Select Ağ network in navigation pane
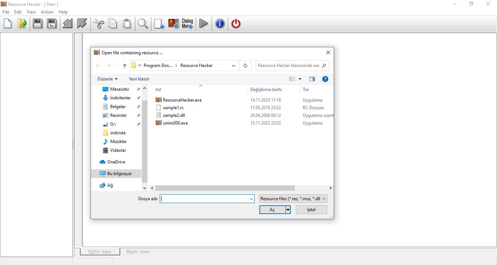 coord(110,185)
